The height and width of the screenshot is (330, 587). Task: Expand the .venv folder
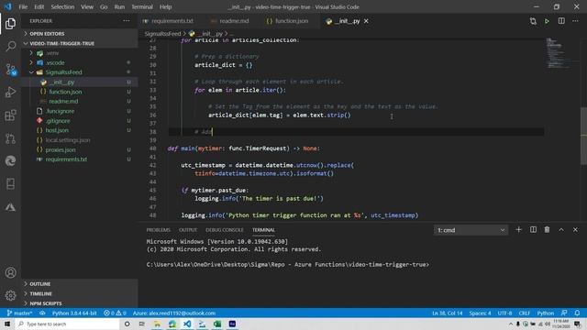point(52,53)
